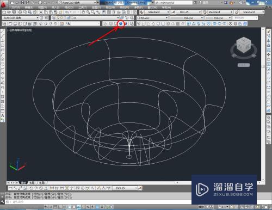Toggle Object Snap Tracking in status bar

79,207
